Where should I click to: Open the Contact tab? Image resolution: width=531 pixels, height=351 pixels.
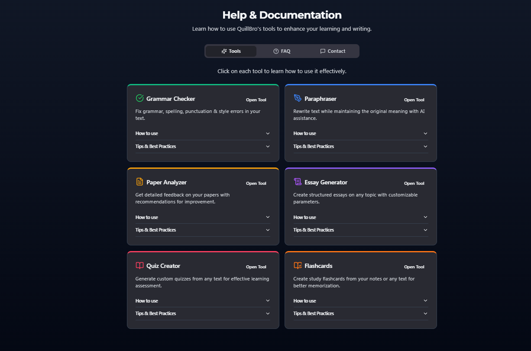333,51
